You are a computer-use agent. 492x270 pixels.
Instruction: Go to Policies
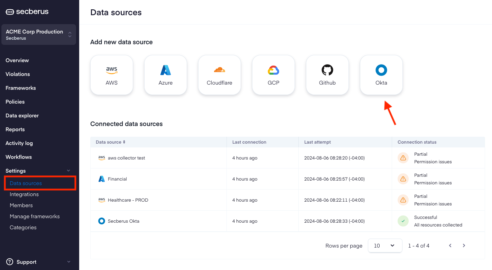[x=15, y=102]
